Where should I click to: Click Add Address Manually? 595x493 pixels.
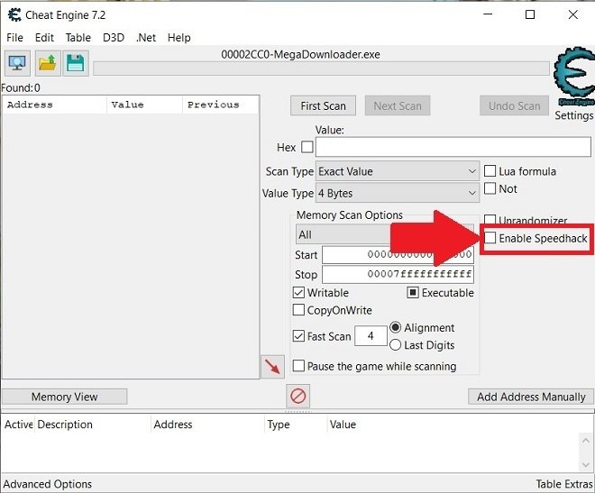531,397
